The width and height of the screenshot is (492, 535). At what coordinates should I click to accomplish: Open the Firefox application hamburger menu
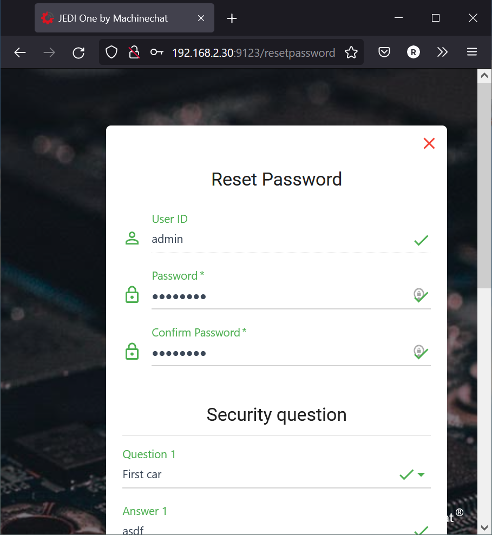(472, 52)
